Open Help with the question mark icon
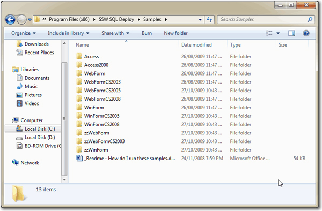 tap(306, 33)
